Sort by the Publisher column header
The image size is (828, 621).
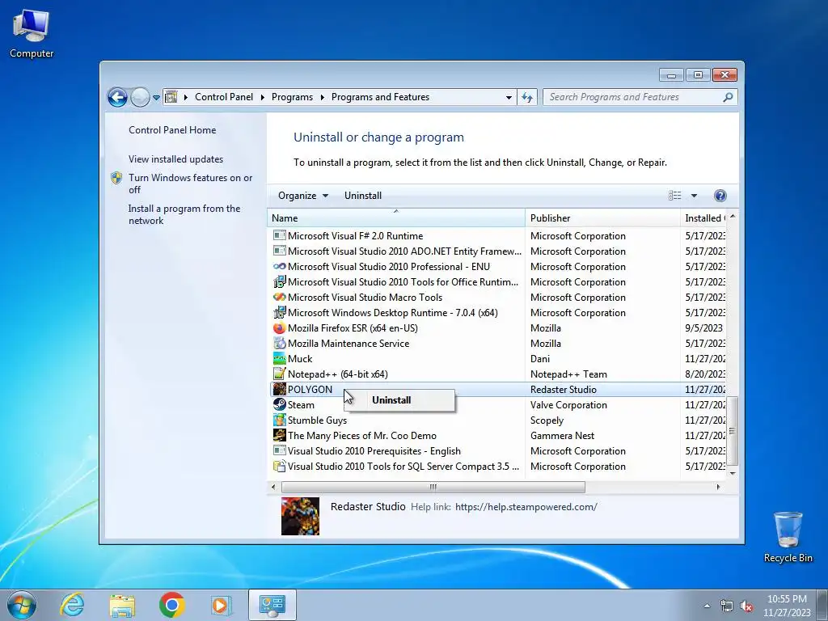pyautogui.click(x=602, y=218)
